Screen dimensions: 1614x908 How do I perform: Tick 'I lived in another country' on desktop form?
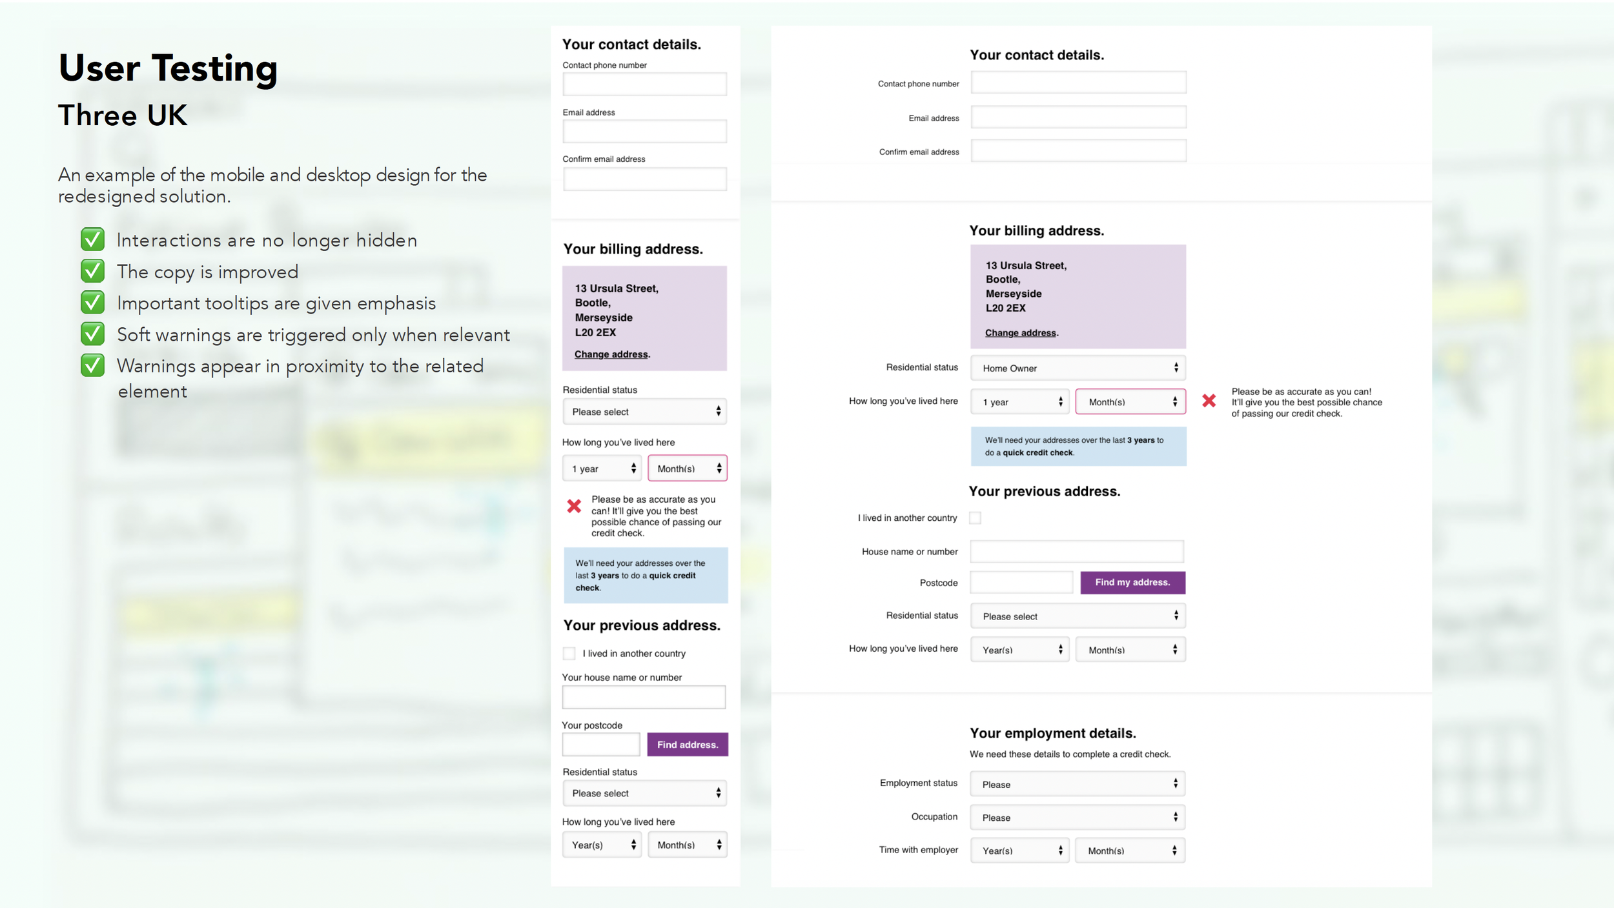[975, 518]
